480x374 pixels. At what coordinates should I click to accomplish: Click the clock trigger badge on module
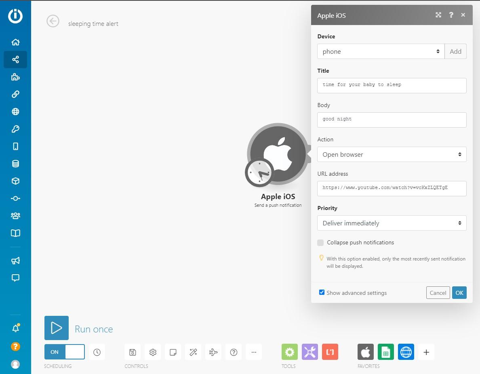point(259,172)
